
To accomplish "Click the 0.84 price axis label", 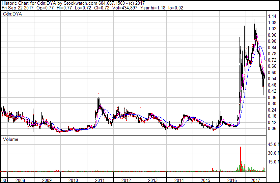I will pyautogui.click(x=272, y=48).
